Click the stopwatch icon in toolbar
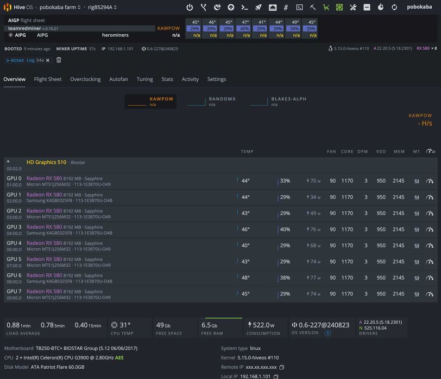This screenshot has height=379, width=441. [381, 7]
